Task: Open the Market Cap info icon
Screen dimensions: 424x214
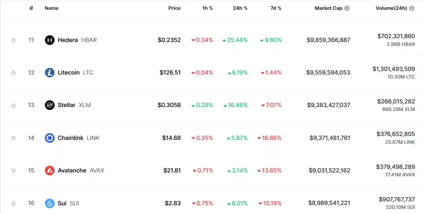Action: click(347, 8)
